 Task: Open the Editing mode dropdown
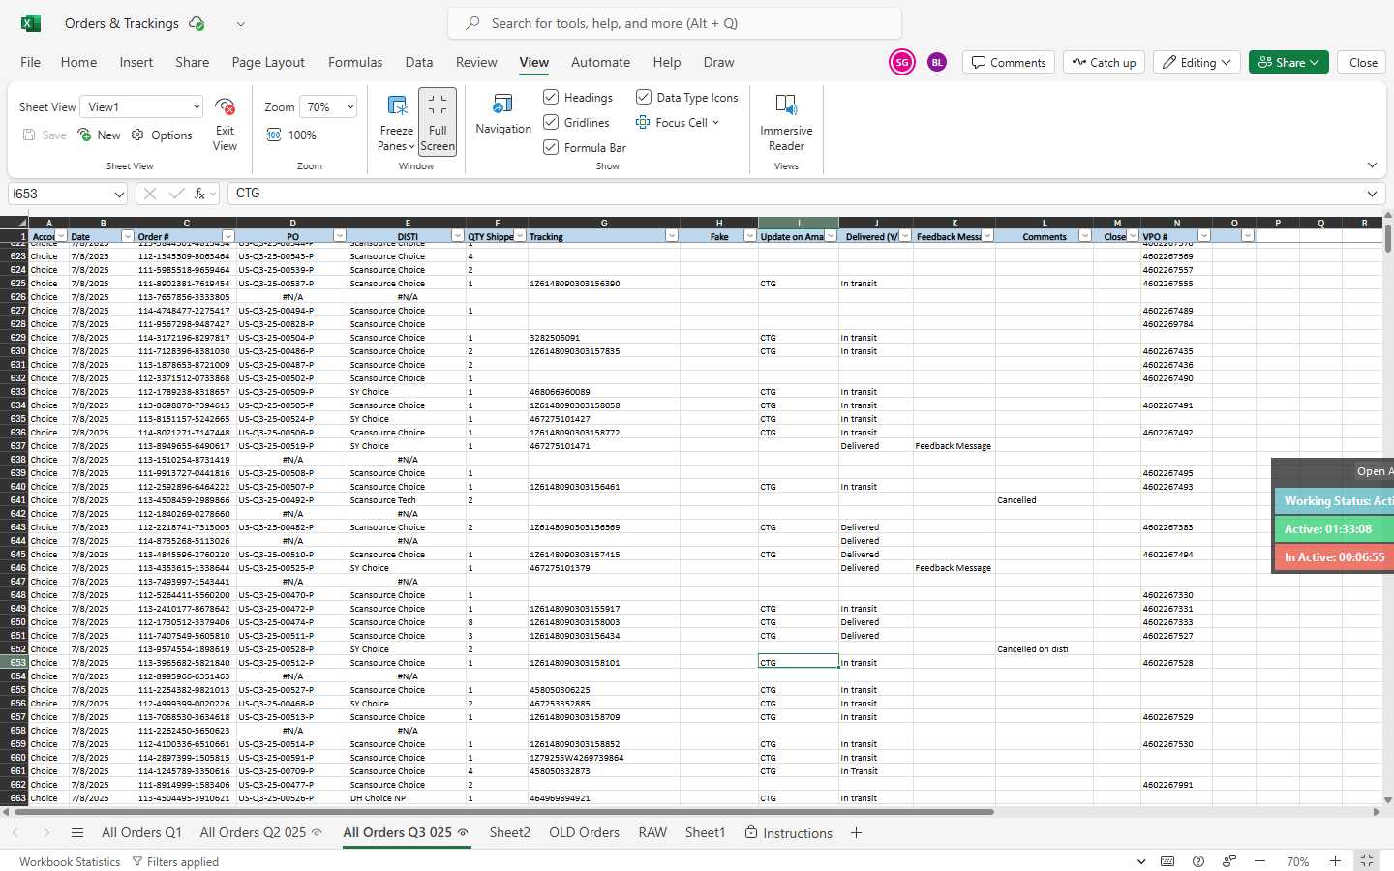1197,62
